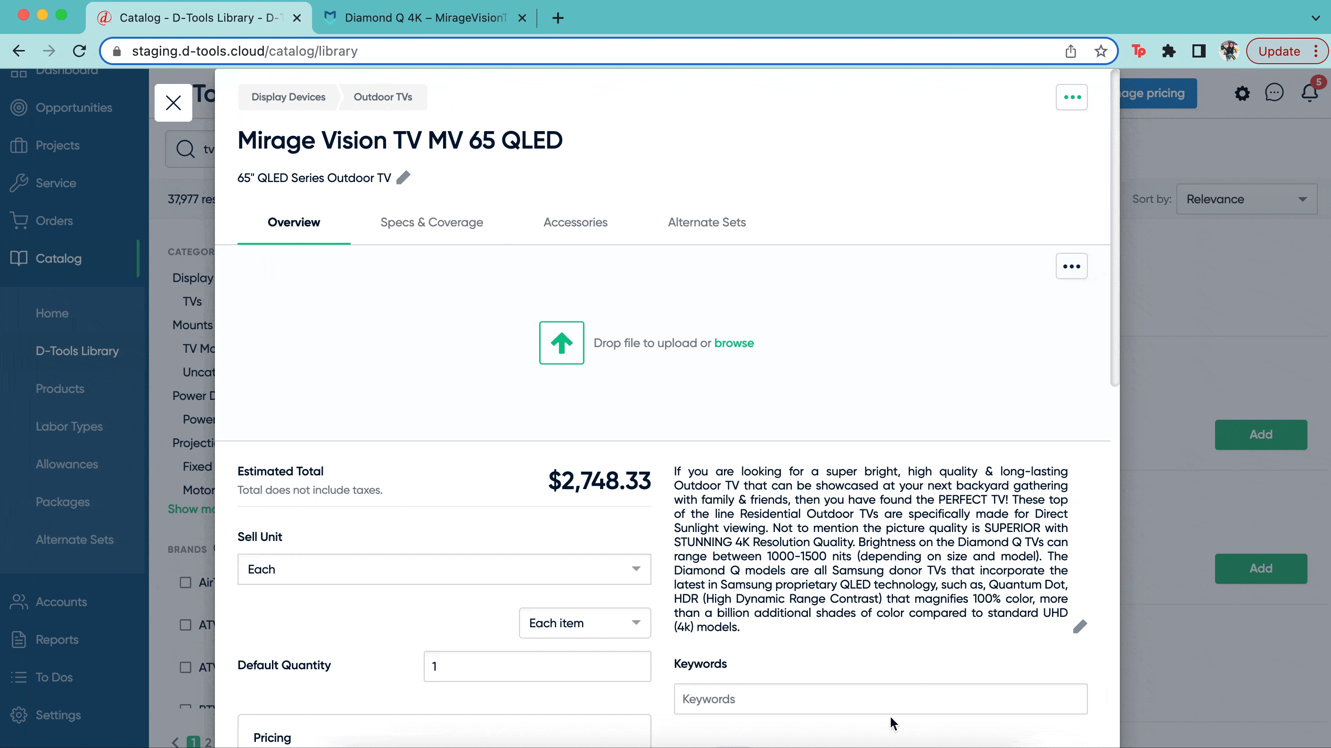This screenshot has width=1331, height=748.
Task: Open Allowances in sidebar submenu
Action: 66,464
